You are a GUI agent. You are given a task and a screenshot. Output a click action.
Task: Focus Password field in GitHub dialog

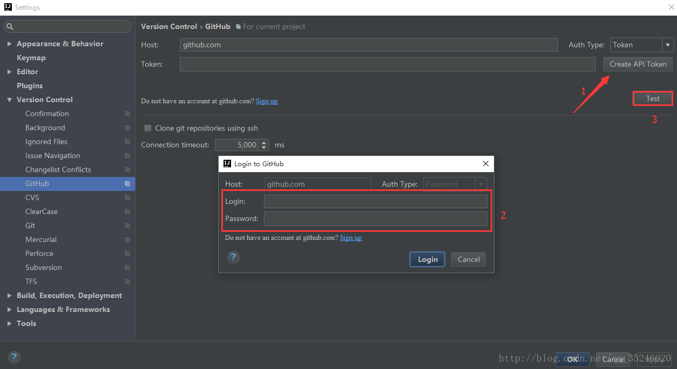375,218
